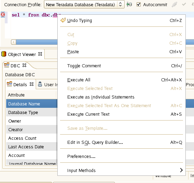
Task: Click the left arrow of horizontal scrollbar
Action: (14, 42)
